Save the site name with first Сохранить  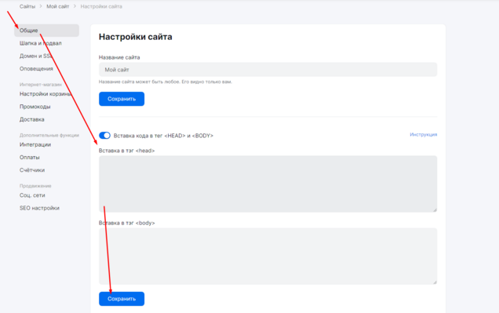122,99
